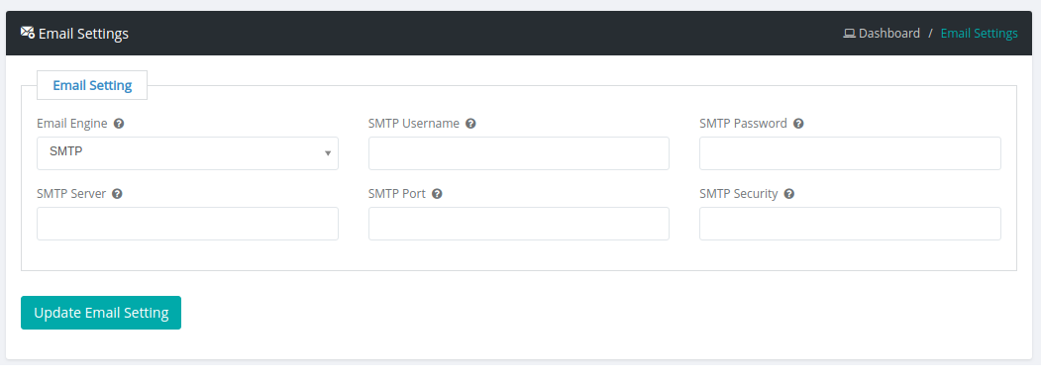Go to Dashboard via breadcrumb link

pyautogui.click(x=889, y=34)
